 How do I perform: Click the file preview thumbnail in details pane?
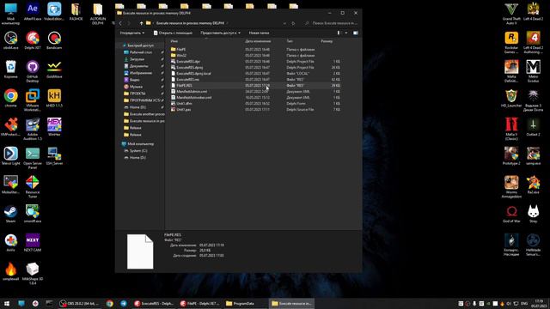click(140, 251)
